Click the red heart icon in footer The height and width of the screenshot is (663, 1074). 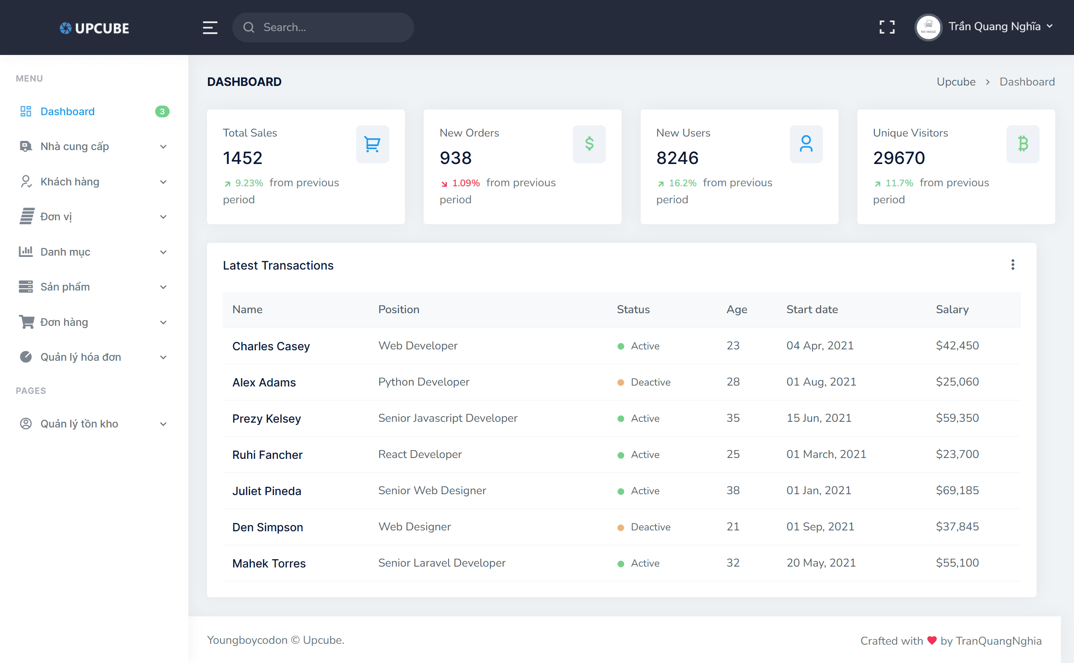932,640
